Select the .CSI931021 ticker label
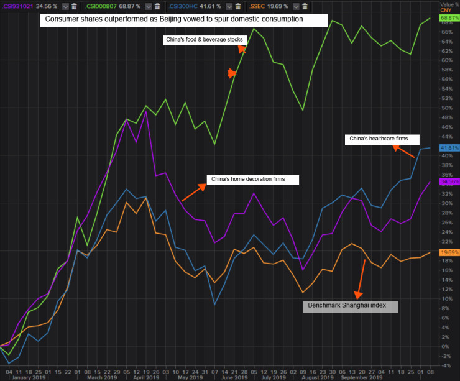This screenshot has width=460, height=381. coord(17,6)
